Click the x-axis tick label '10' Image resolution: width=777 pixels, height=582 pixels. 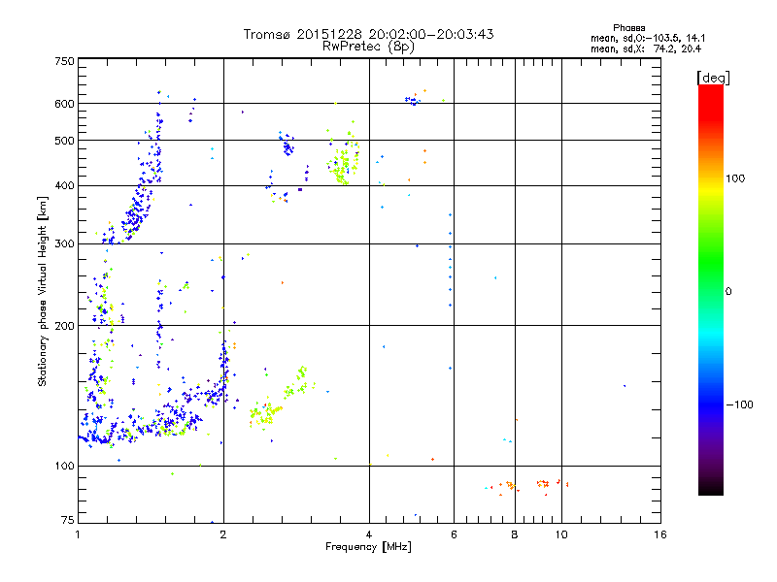click(x=561, y=534)
